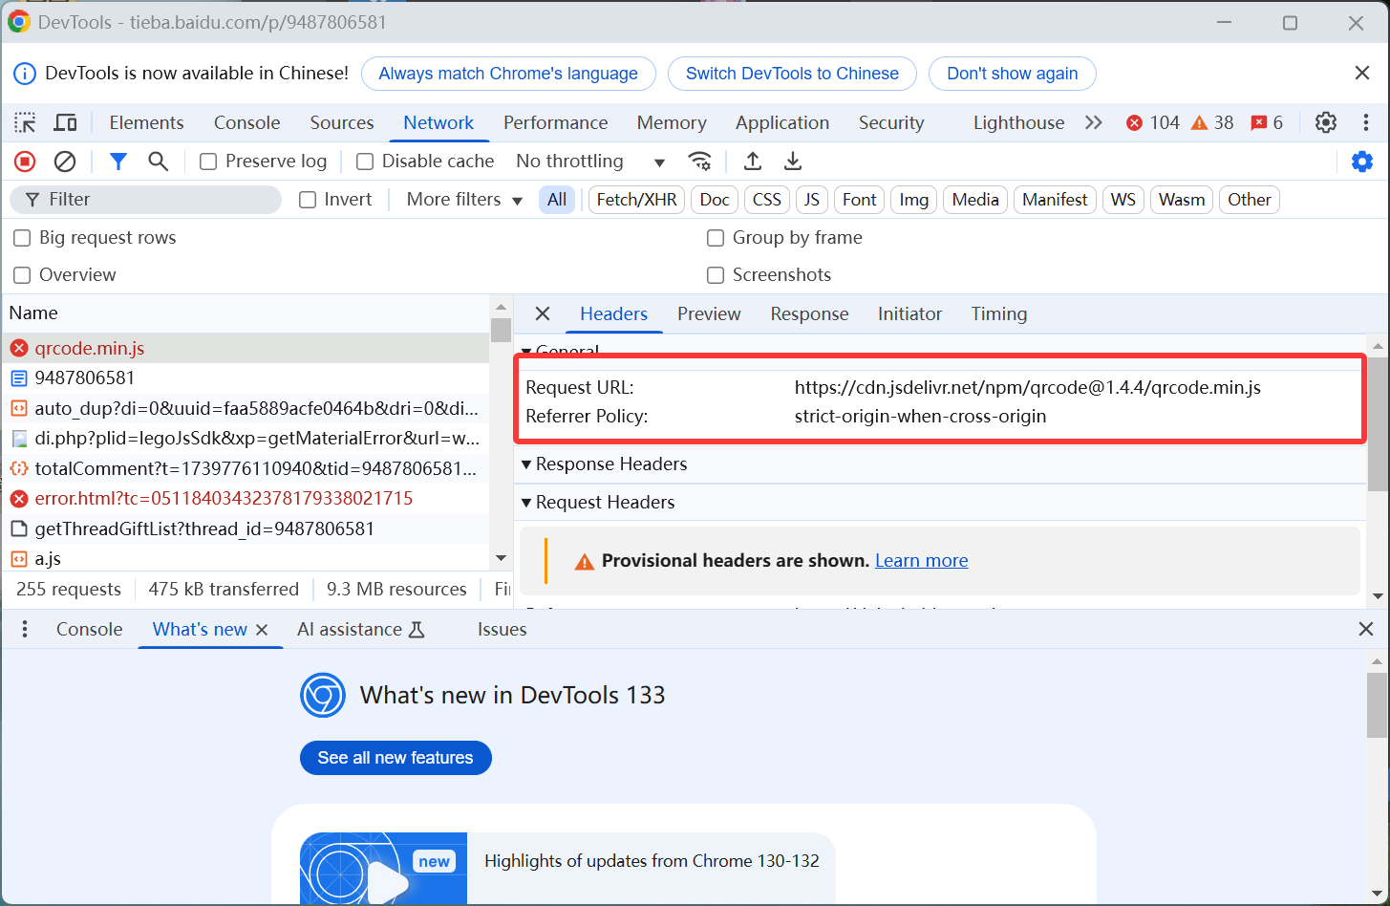The height and width of the screenshot is (906, 1390).
Task: Expand the More filters dropdown
Action: click(464, 200)
